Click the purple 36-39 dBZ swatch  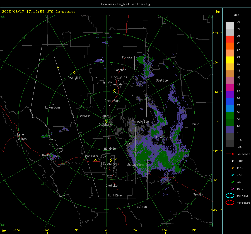(230, 95)
